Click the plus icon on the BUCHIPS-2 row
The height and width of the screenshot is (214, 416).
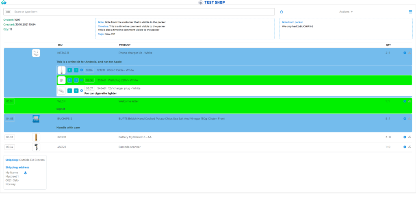[x=405, y=119]
